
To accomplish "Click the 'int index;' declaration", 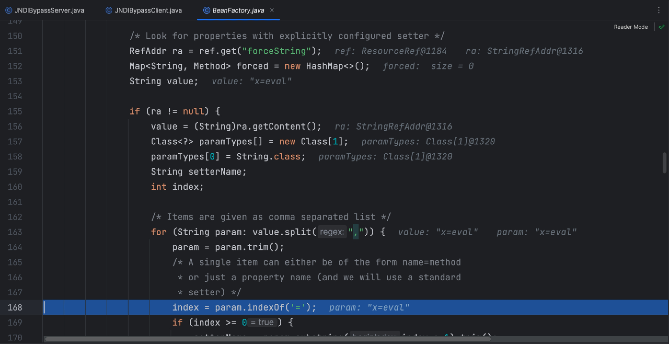I will click(177, 187).
